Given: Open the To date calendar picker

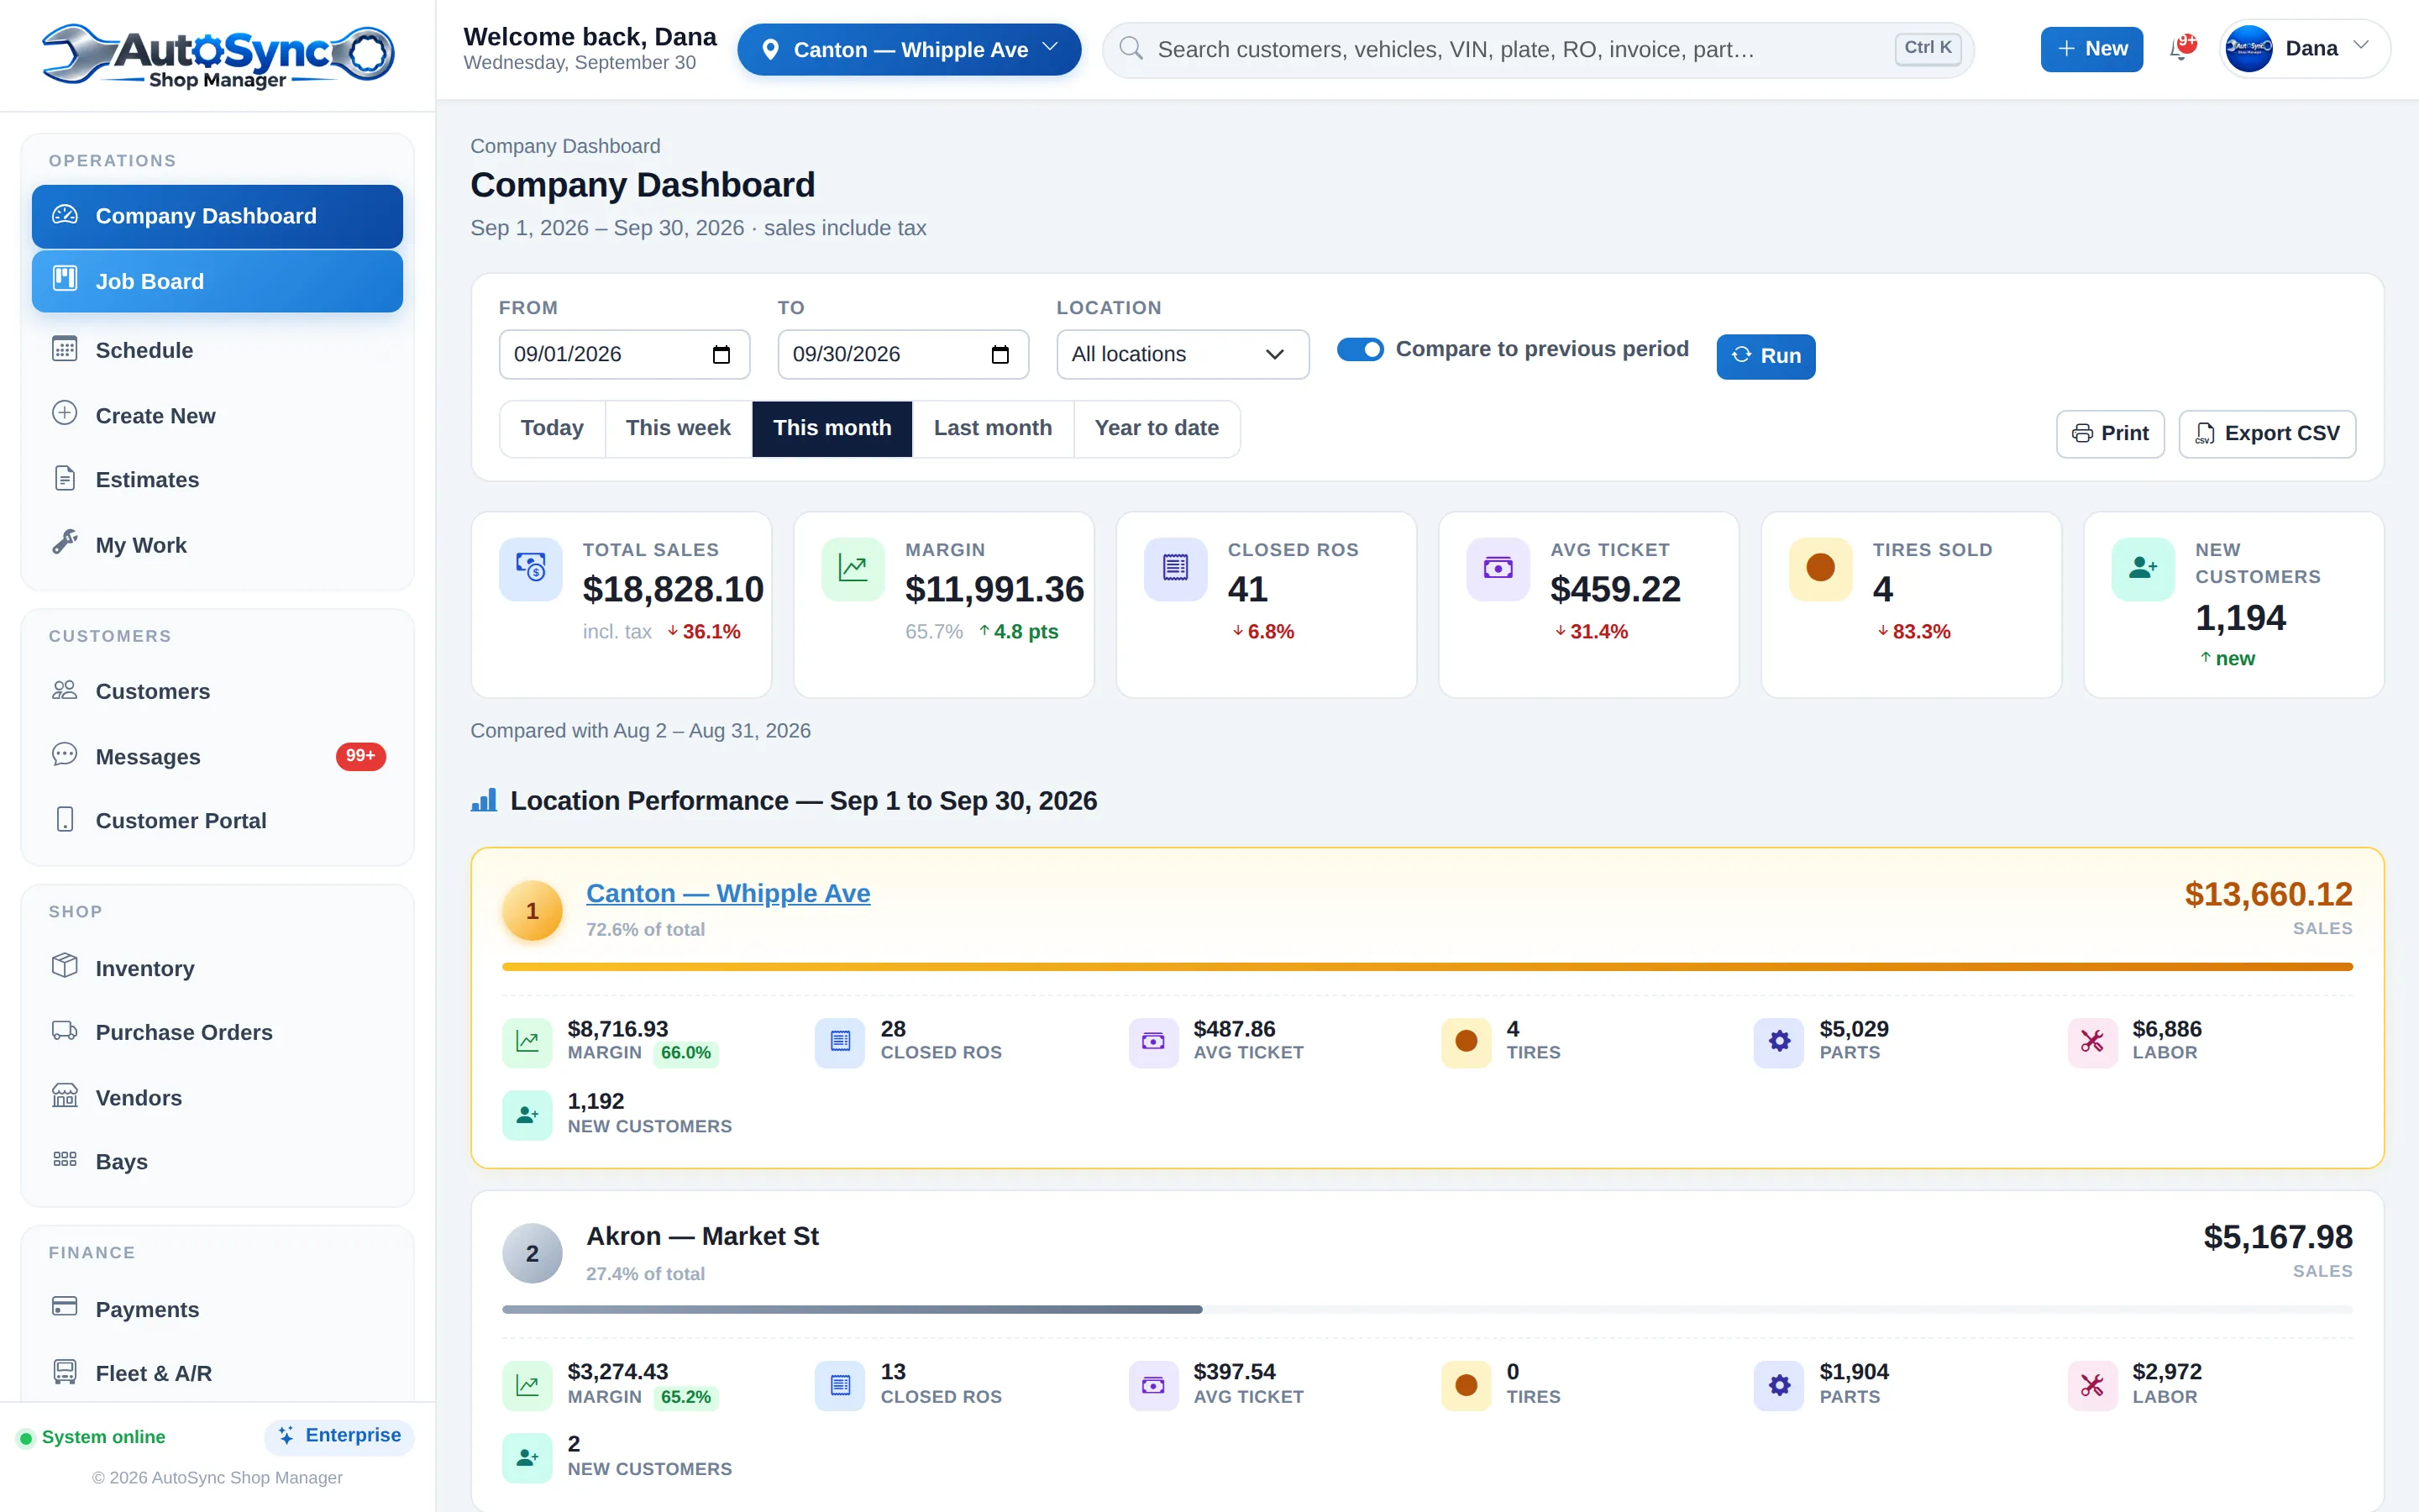Looking at the screenshot, I should [1000, 354].
